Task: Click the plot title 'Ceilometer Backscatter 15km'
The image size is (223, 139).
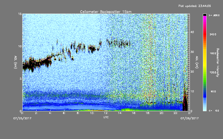Action: 106,12
